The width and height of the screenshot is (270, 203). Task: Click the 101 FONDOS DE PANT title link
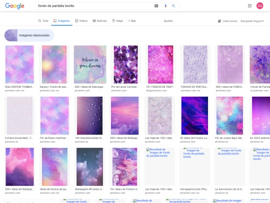click(160, 87)
